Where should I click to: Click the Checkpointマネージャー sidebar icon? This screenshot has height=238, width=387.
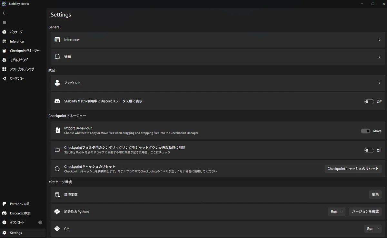click(x=4, y=51)
